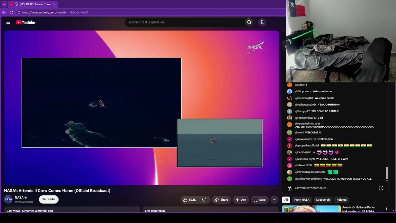Click the video title "NASA's Artemis II Crew Comes Home"
396x223 pixels.
57,190
